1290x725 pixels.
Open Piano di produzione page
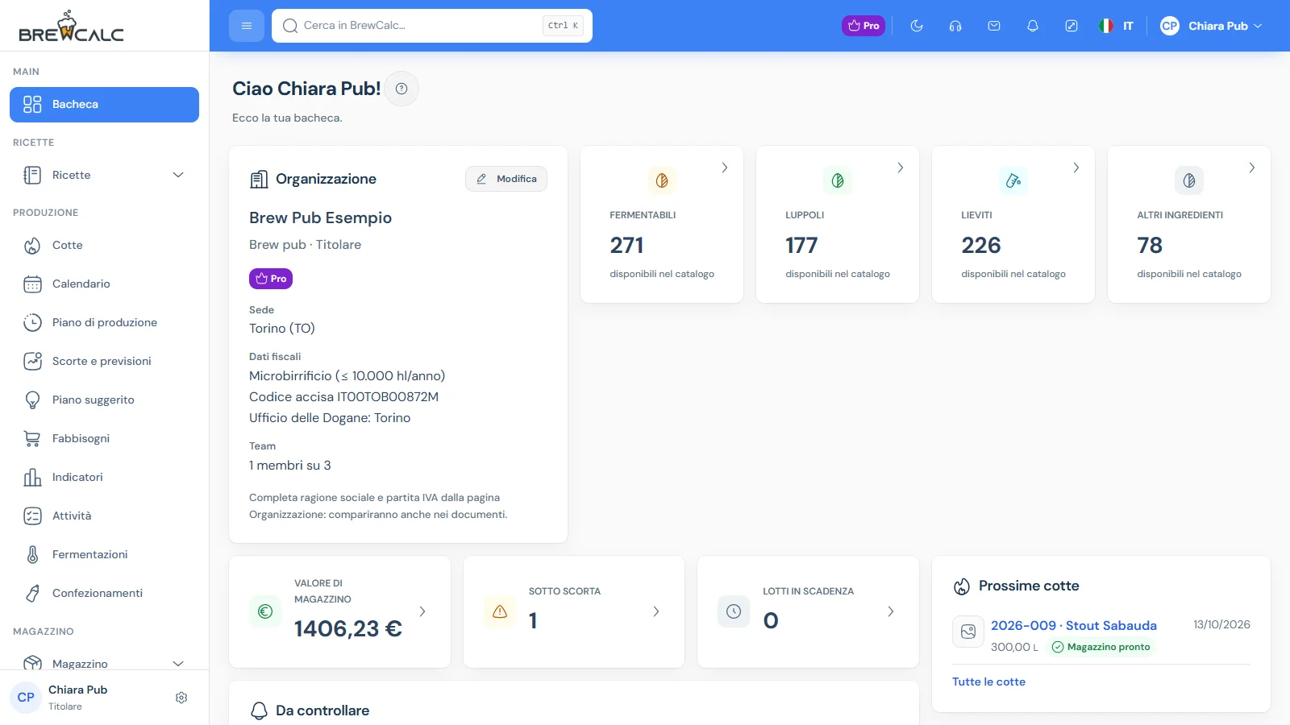104,322
